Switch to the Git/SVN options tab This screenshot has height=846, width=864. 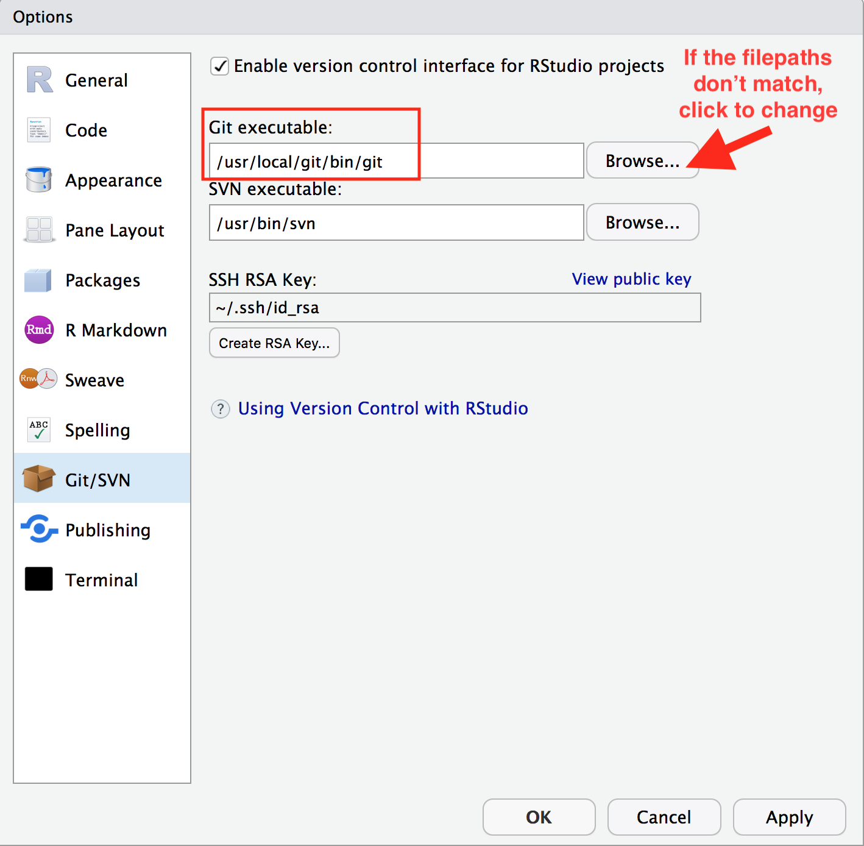(102, 480)
